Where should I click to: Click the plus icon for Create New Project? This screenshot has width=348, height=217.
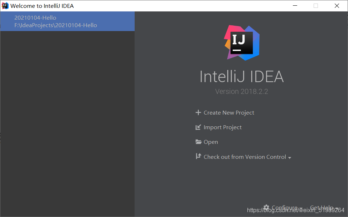click(x=198, y=112)
